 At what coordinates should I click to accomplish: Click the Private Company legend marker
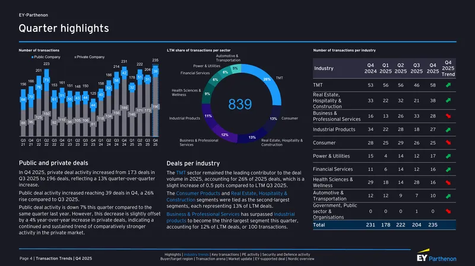coord(75,57)
